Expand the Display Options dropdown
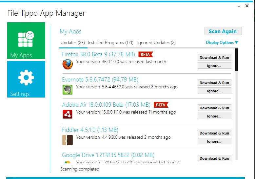 pos(222,43)
